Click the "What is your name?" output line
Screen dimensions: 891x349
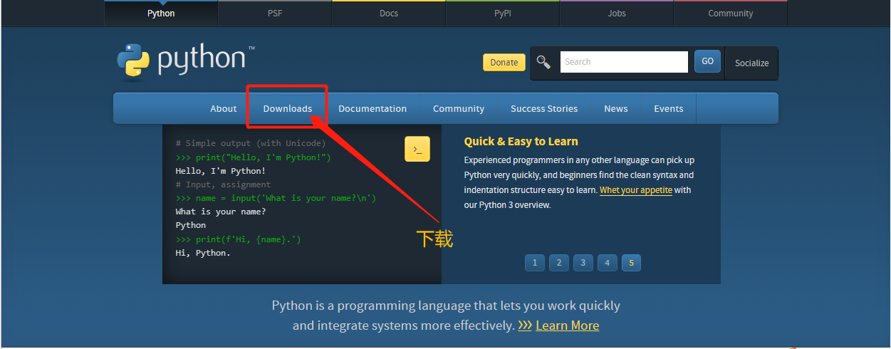(x=221, y=212)
